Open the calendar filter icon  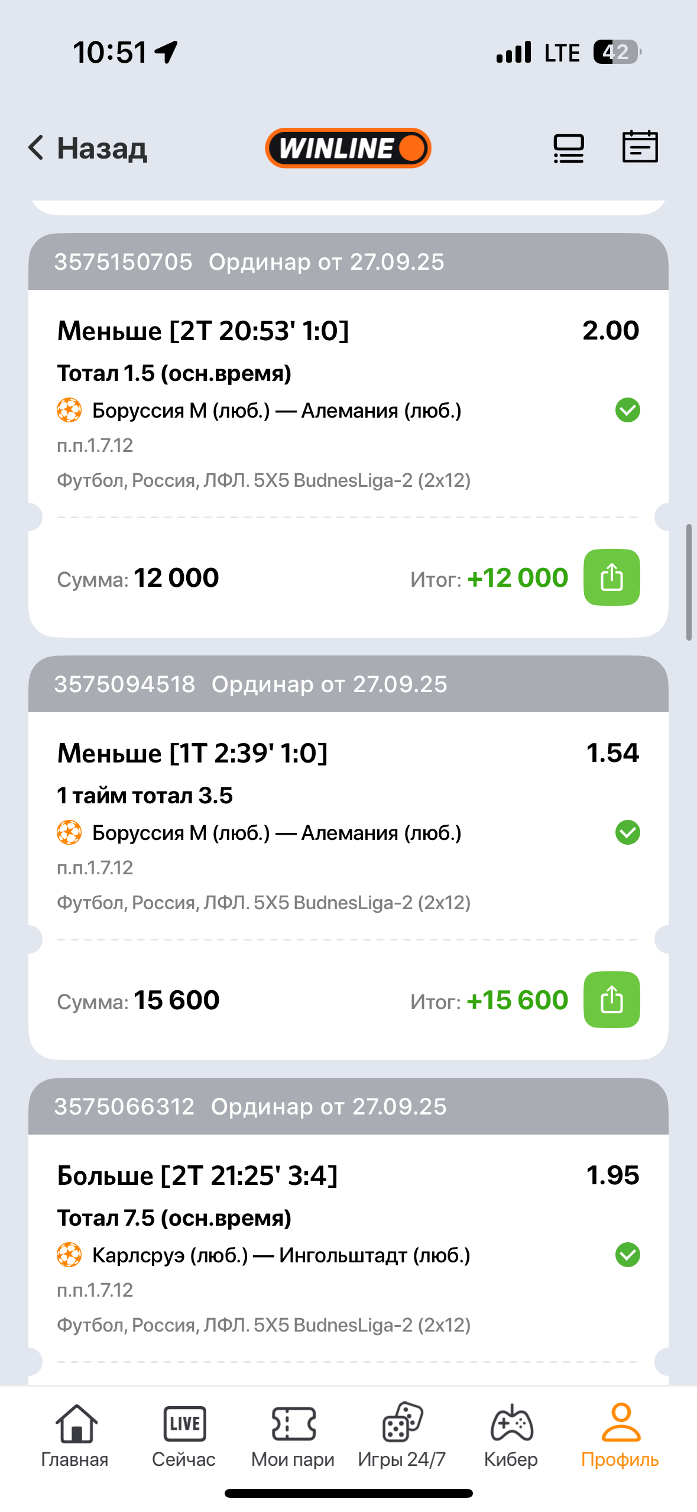(640, 147)
